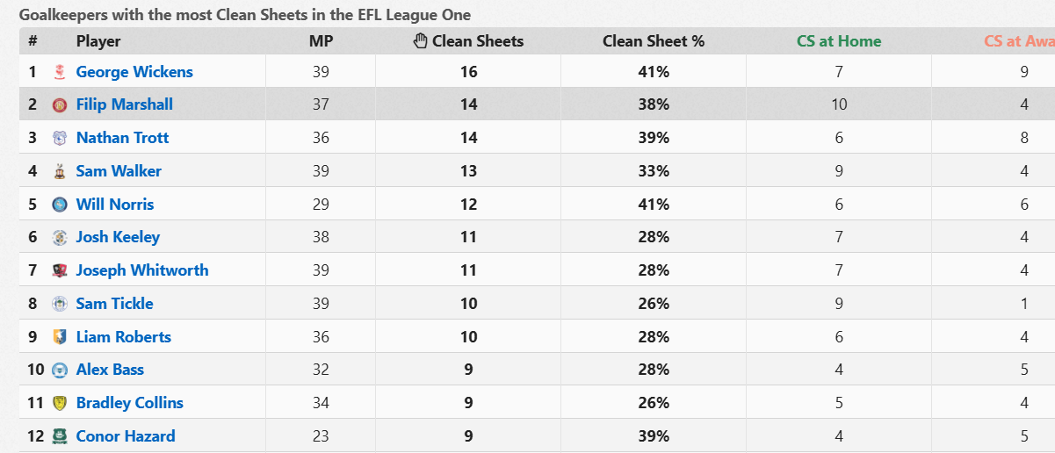Click the team crest beside Liam Roberts
Image resolution: width=1055 pixels, height=453 pixels.
(60, 337)
